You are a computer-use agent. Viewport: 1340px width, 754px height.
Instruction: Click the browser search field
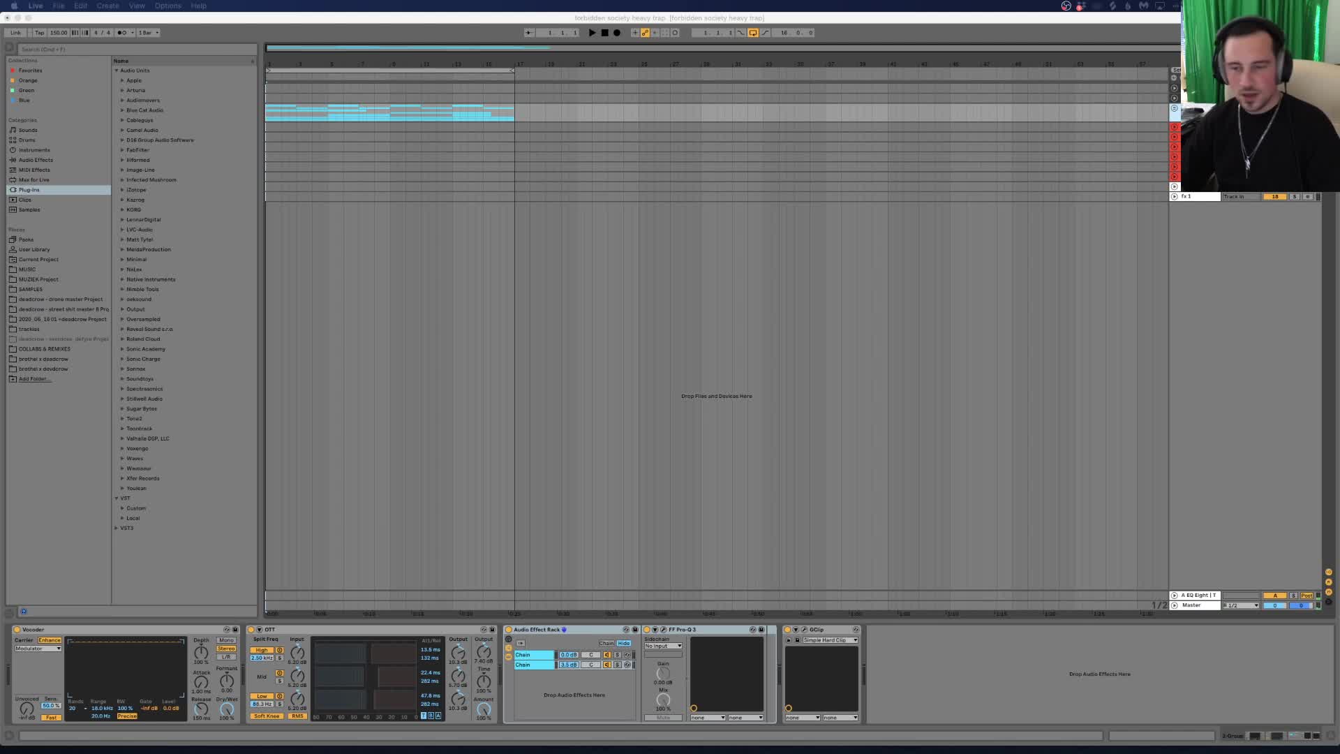(x=136, y=50)
